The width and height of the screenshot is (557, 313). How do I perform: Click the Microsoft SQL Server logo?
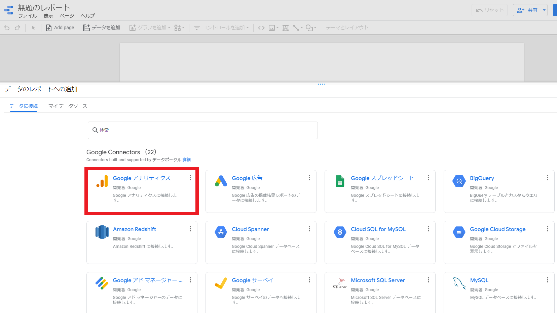tap(340, 283)
